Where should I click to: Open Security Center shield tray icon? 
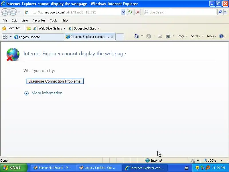[x=197, y=168]
